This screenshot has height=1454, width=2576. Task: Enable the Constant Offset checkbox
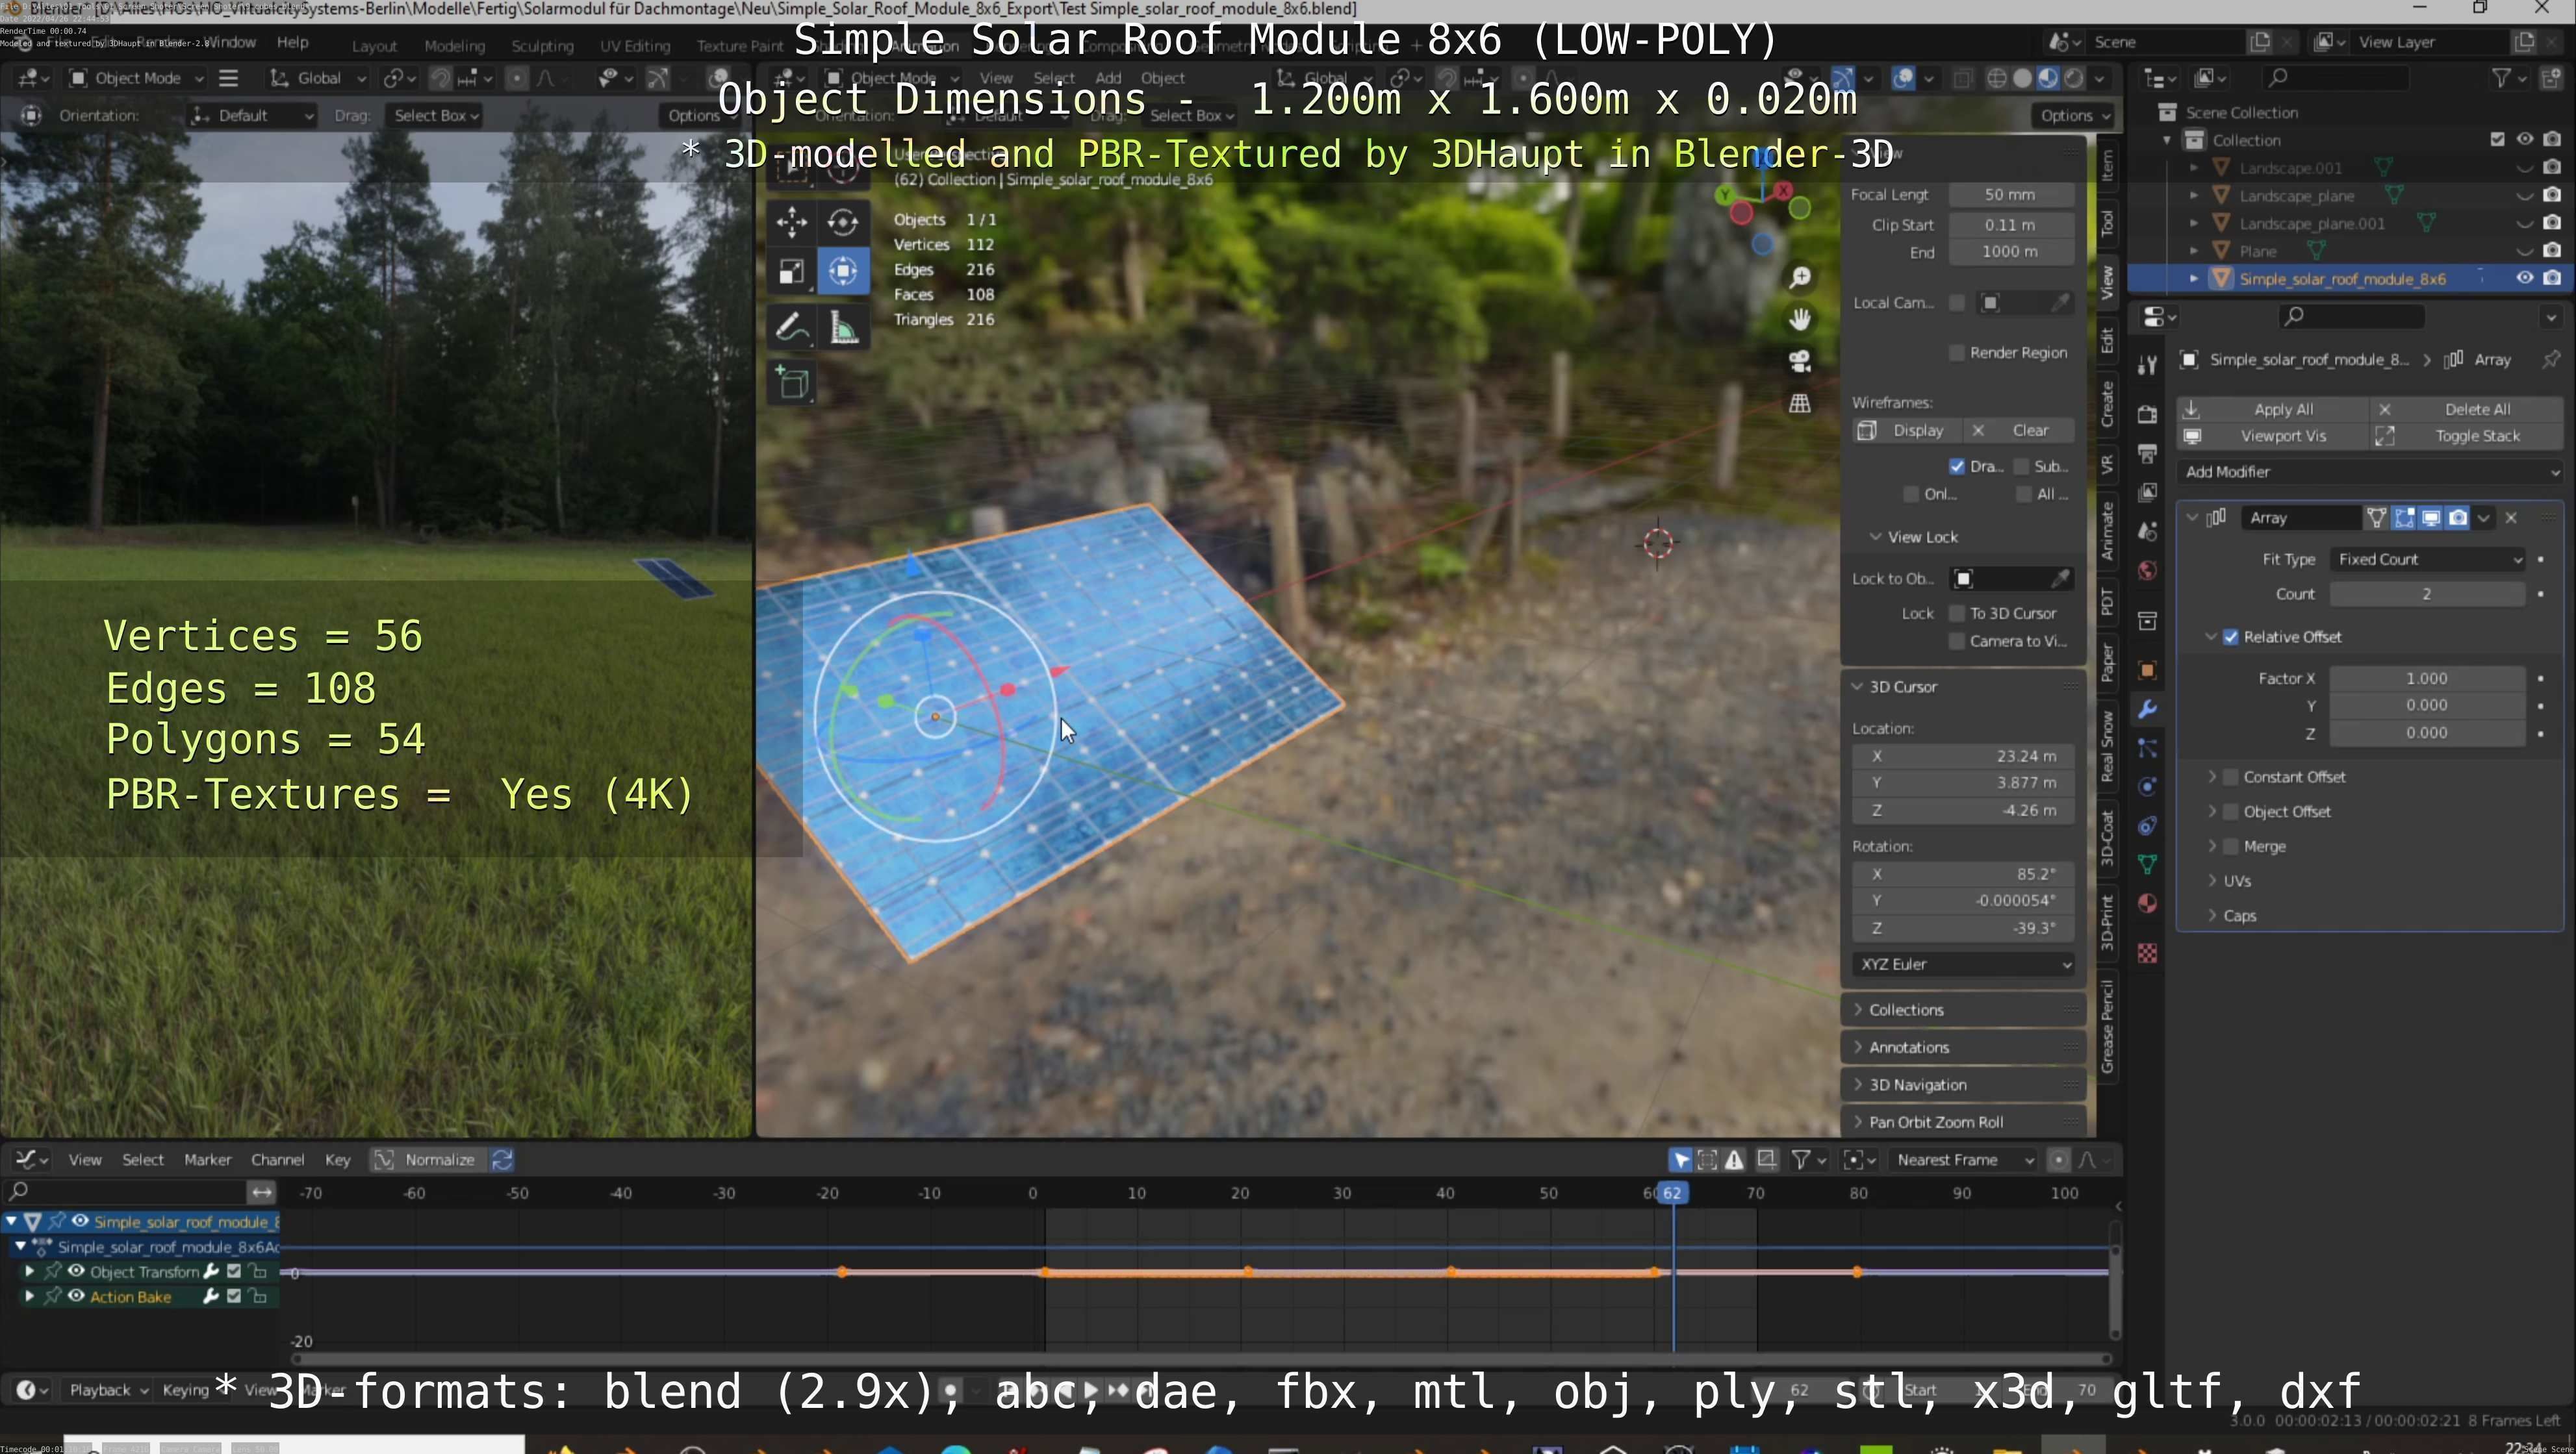pyautogui.click(x=2230, y=777)
